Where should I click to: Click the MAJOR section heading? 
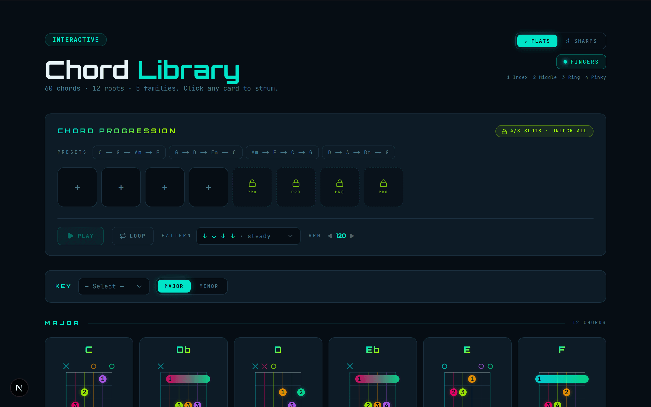click(62, 323)
